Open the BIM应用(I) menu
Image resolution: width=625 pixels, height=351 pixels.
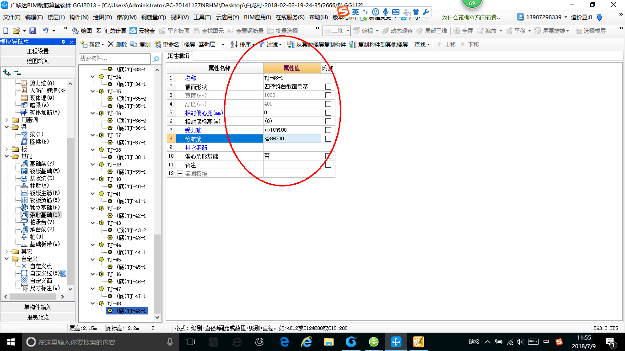click(x=258, y=17)
